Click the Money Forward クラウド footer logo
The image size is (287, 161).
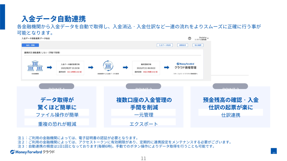pyautogui.click(x=33, y=152)
